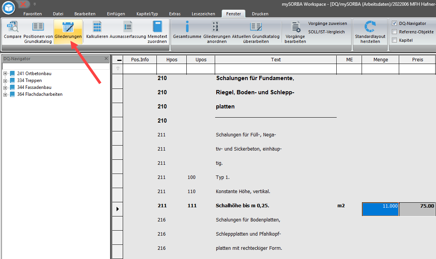Click the Menge column header

coord(380,60)
